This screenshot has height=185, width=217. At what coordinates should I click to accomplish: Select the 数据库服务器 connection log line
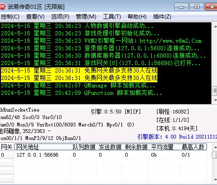(x=103, y=56)
